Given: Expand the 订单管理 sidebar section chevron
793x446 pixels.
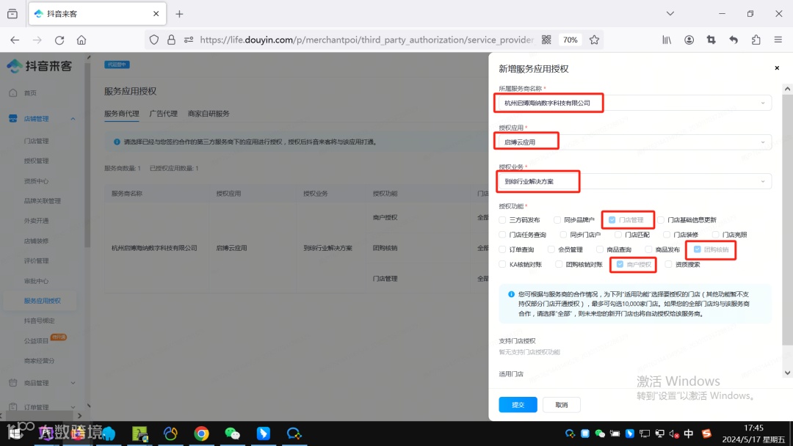Looking at the screenshot, I should [x=73, y=407].
